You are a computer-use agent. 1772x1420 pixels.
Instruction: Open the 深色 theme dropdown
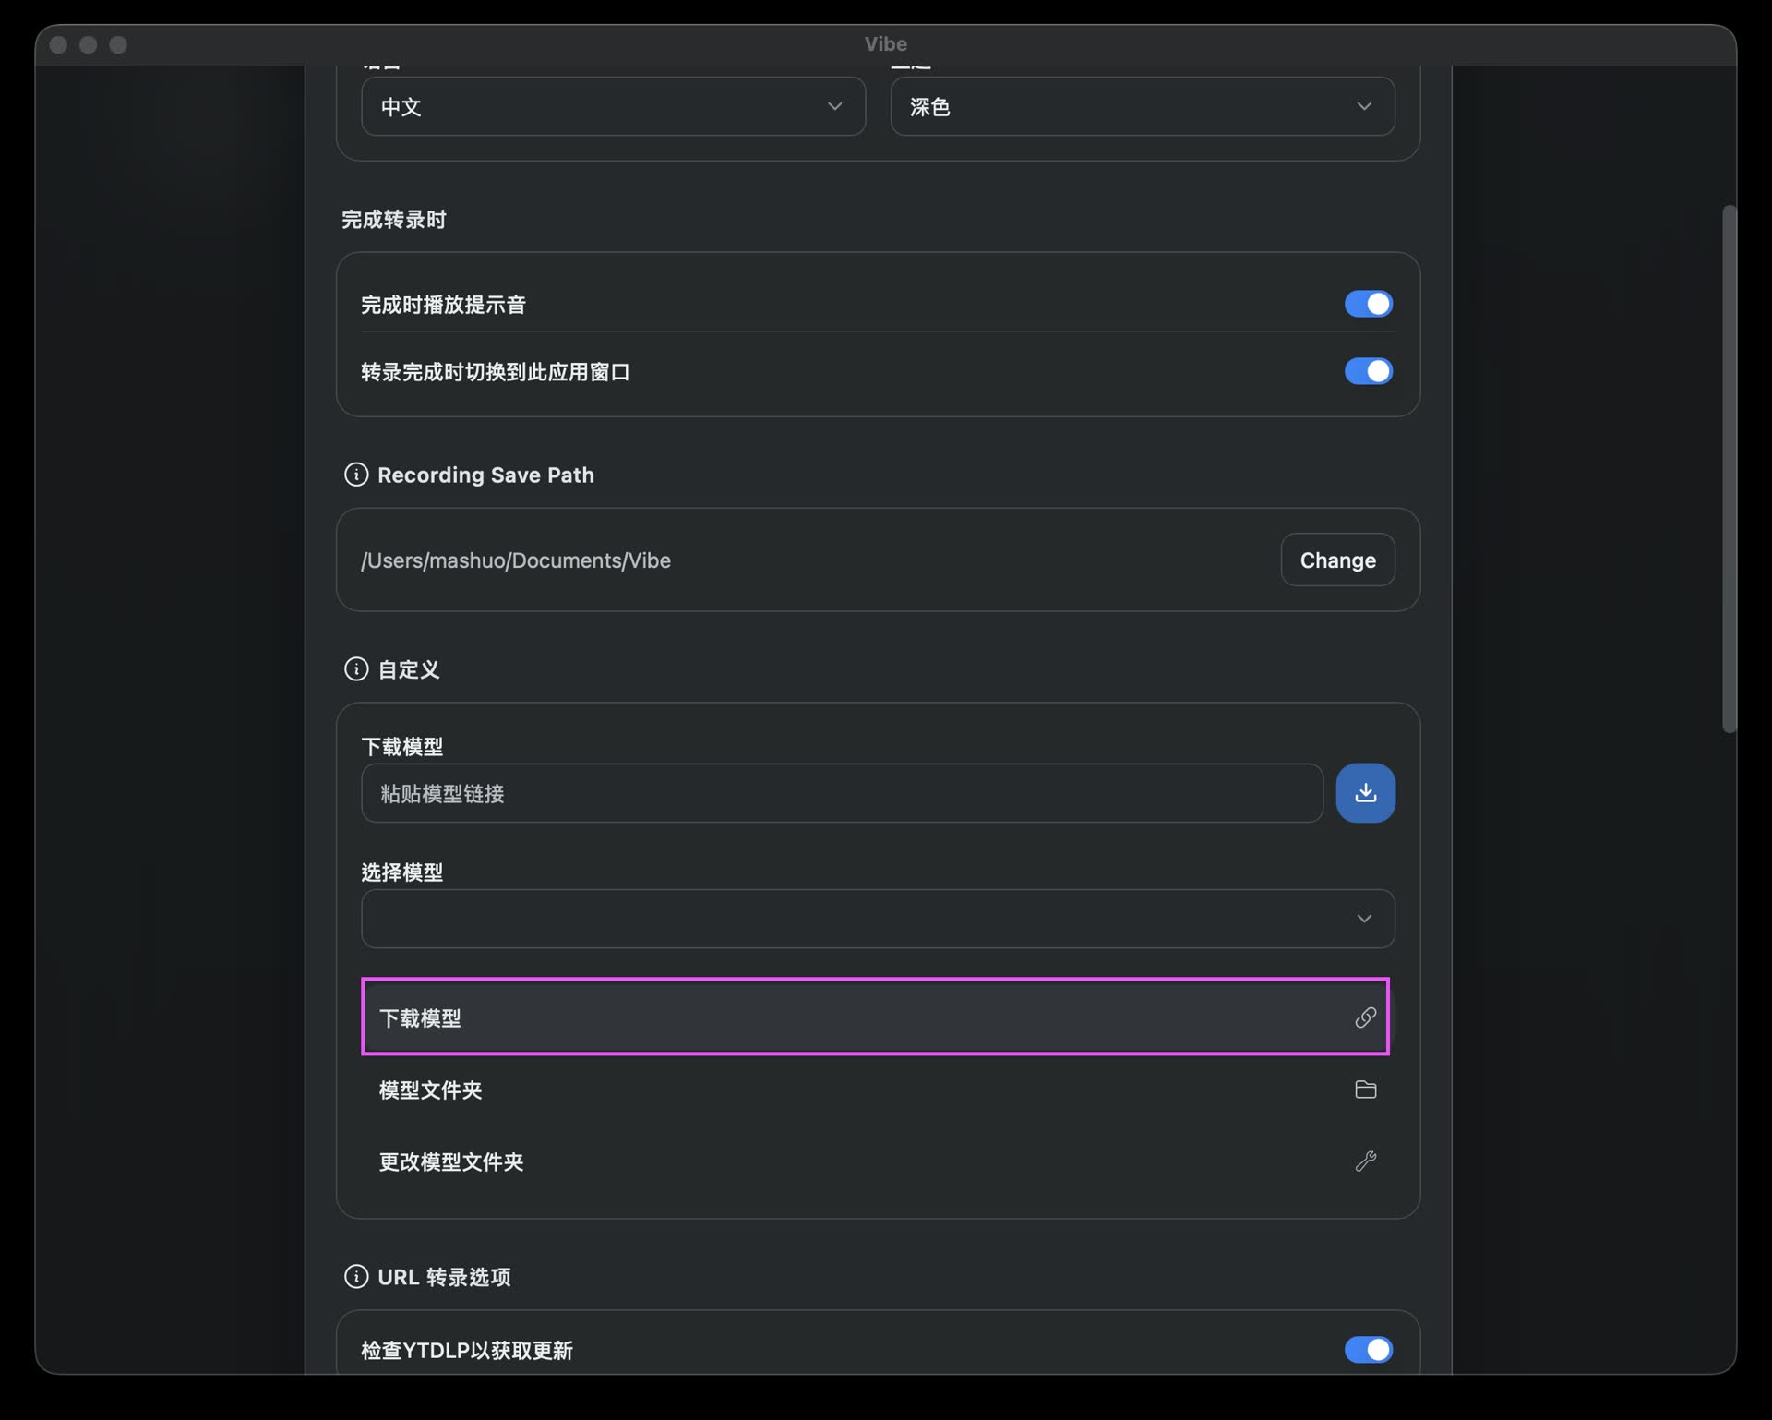[1142, 106]
